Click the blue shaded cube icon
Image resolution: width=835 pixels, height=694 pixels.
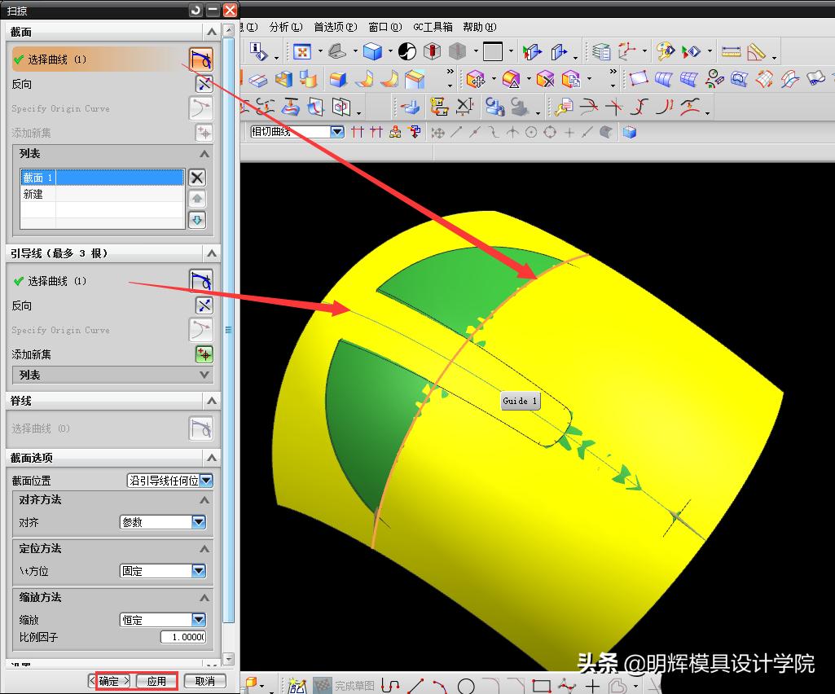coord(373,52)
